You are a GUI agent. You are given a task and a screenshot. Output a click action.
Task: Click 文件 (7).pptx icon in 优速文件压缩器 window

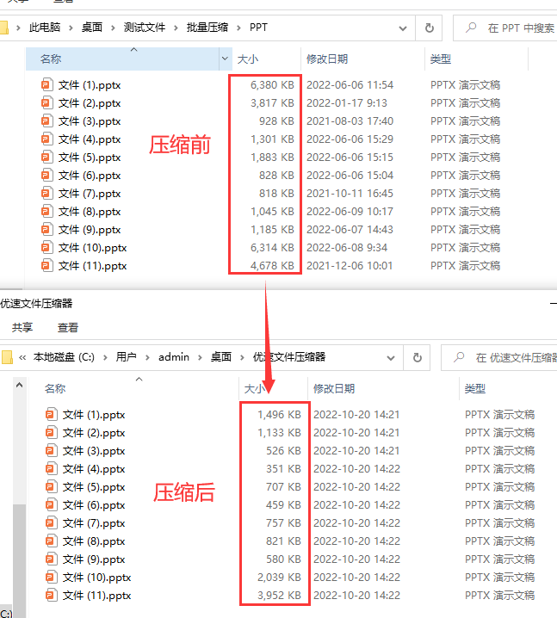52,523
